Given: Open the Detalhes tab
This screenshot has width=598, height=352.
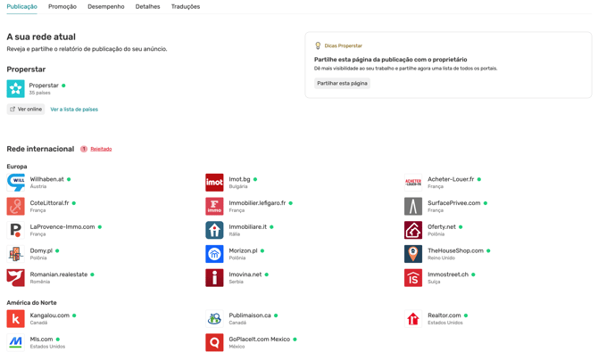Looking at the screenshot, I should (x=147, y=6).
